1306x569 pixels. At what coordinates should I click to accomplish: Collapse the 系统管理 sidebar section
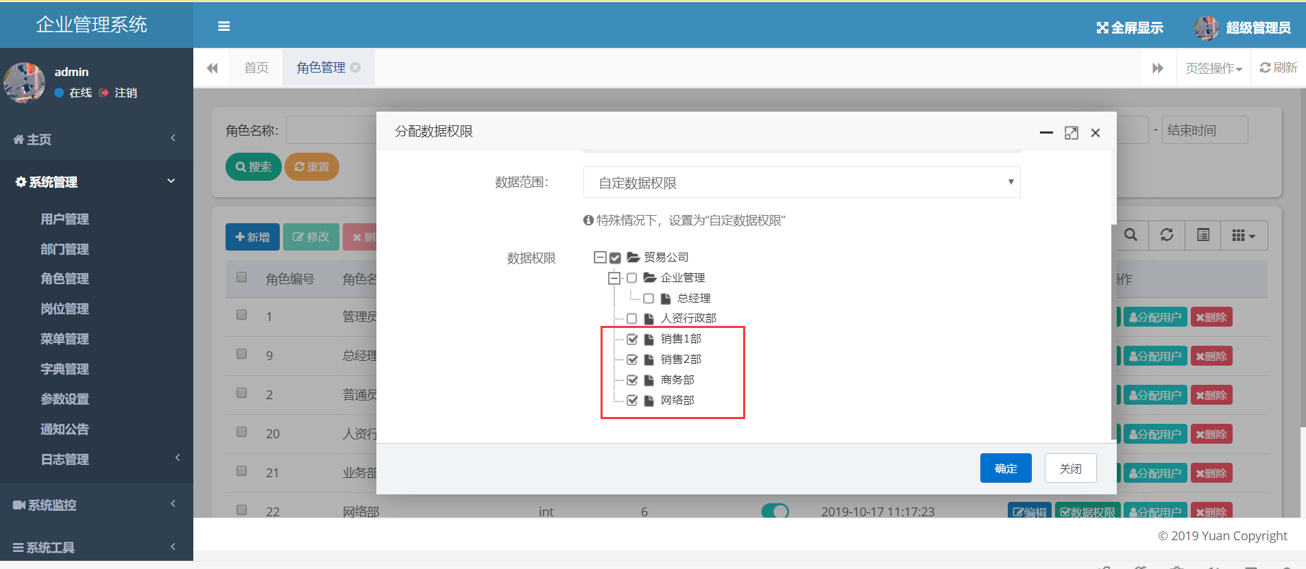96,181
